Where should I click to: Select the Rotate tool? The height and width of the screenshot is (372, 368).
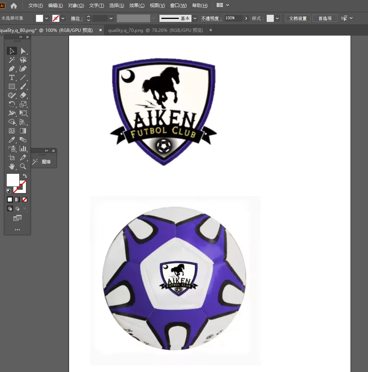11,104
